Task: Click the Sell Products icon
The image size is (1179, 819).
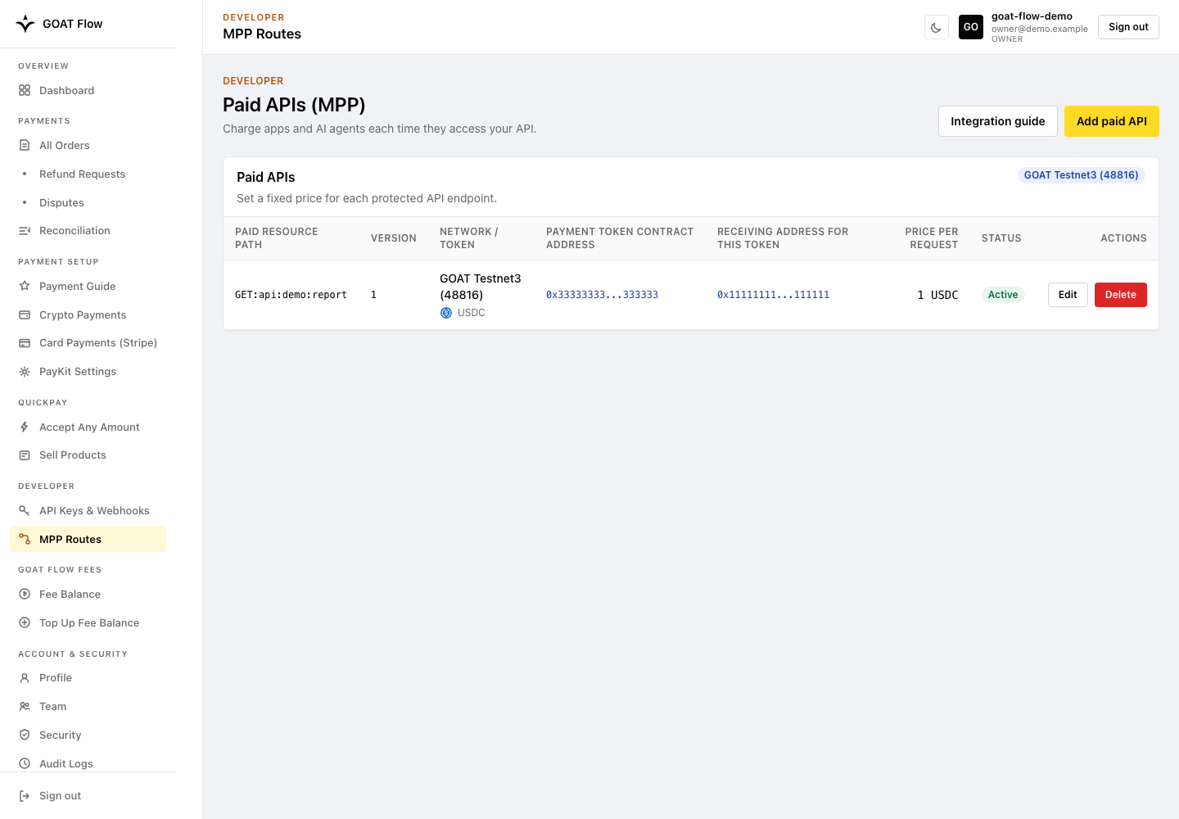Action: (25, 455)
